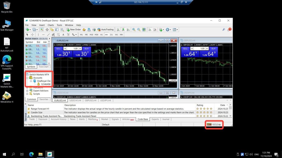Switch to GBPUSD,H4 chart tab
282x158 pixels.
(x=90, y=100)
